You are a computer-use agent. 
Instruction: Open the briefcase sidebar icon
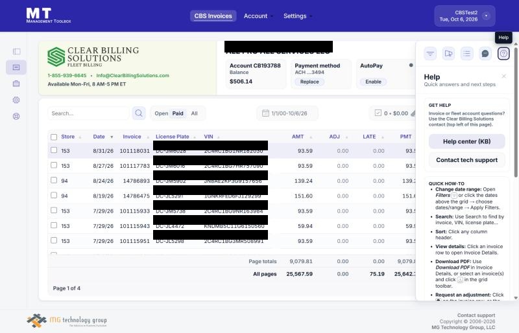click(x=16, y=84)
